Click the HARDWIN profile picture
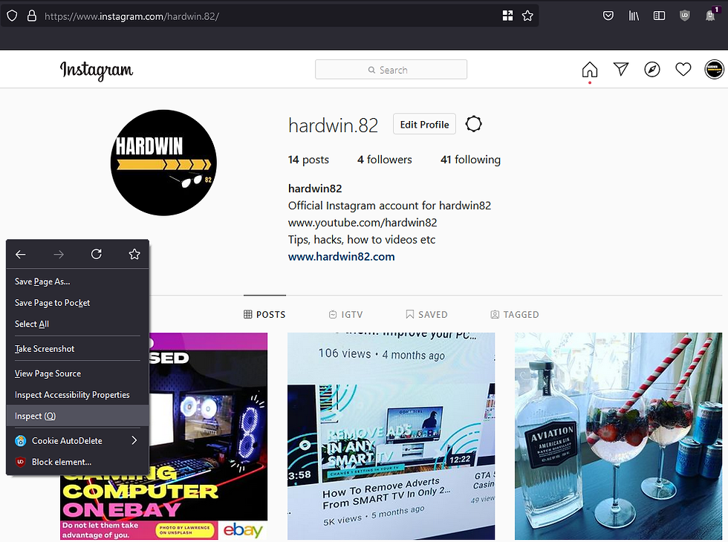Image resolution: width=728 pixels, height=542 pixels. tap(163, 163)
